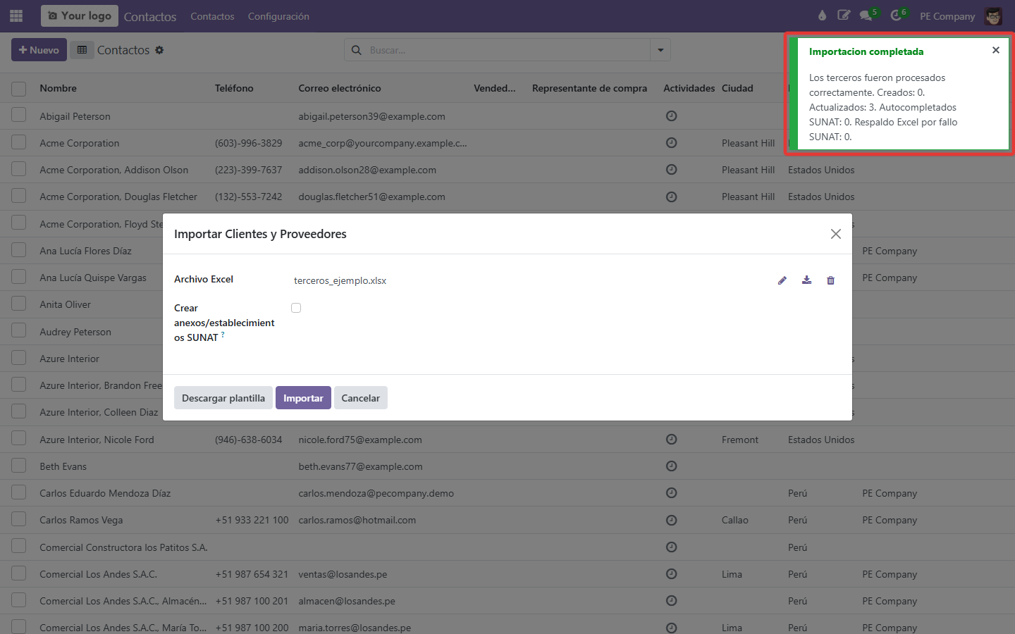Close the Importar Clientes y Proveedores dialog
Screen dimensions: 1015x634
coord(836,234)
